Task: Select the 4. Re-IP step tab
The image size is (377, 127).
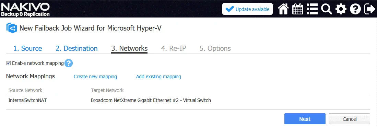Action: (174, 48)
